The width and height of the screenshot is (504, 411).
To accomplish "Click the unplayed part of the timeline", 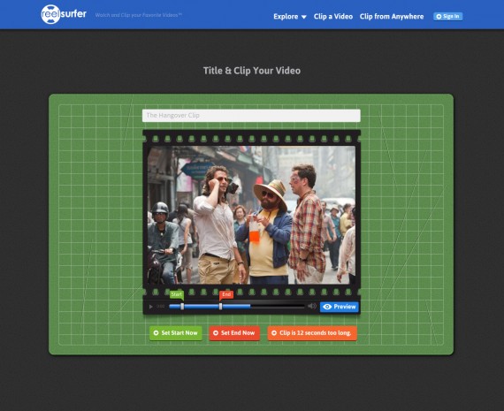I will (x=278, y=307).
